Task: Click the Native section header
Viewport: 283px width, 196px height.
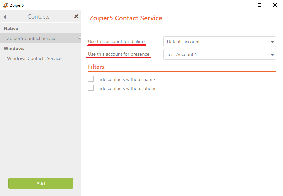Action: [x=11, y=28]
